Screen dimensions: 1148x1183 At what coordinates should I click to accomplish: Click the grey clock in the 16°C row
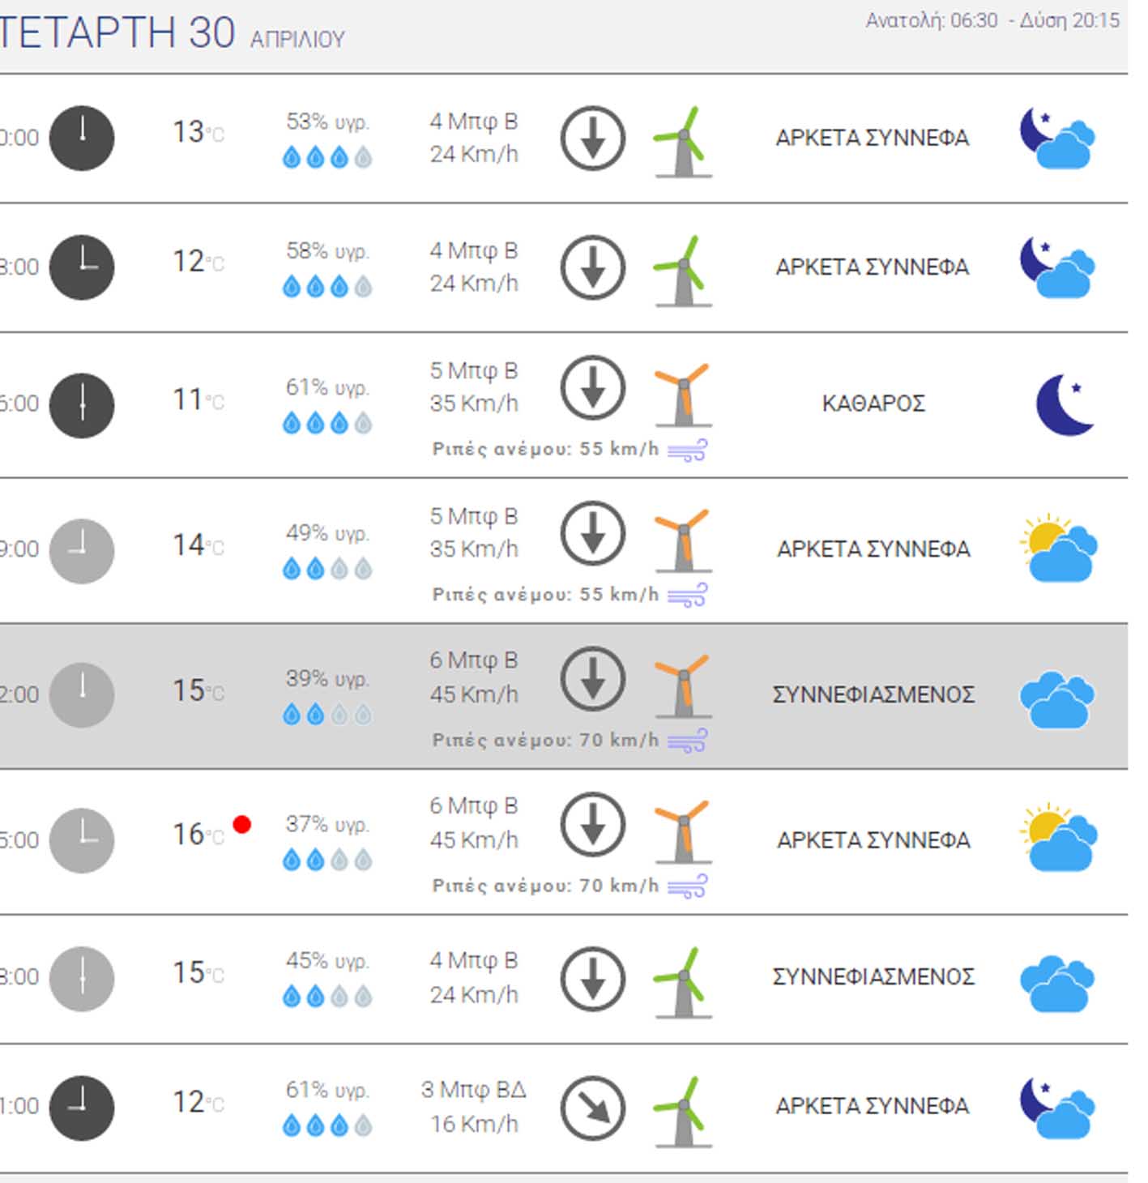pos(82,840)
